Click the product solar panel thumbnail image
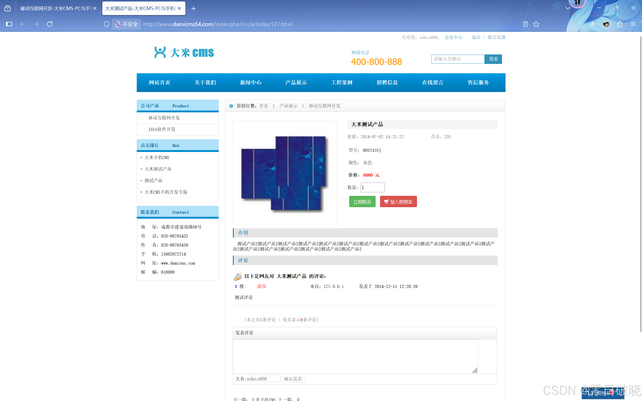Viewport: 642px width, 401px height. pos(285,172)
